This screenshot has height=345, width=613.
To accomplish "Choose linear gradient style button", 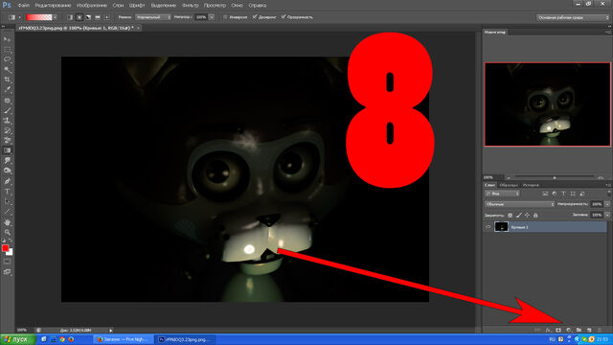I will 70,17.
